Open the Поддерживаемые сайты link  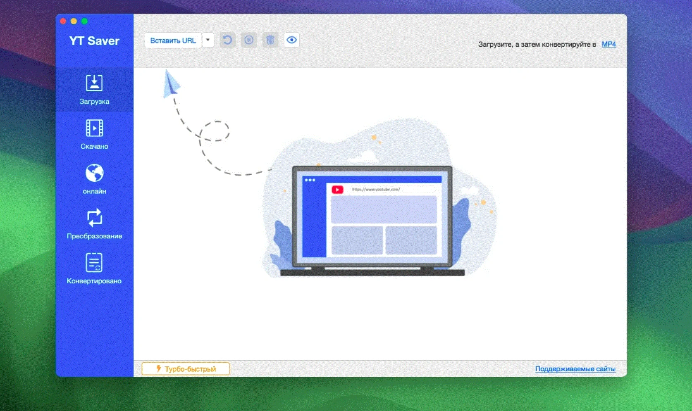(x=575, y=369)
